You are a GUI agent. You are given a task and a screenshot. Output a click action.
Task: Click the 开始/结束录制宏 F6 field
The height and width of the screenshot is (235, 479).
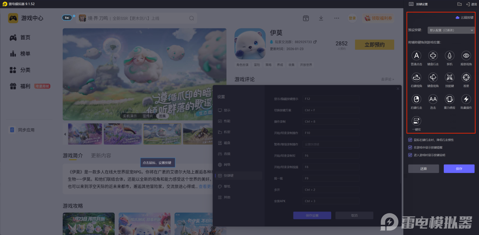click(x=331, y=156)
